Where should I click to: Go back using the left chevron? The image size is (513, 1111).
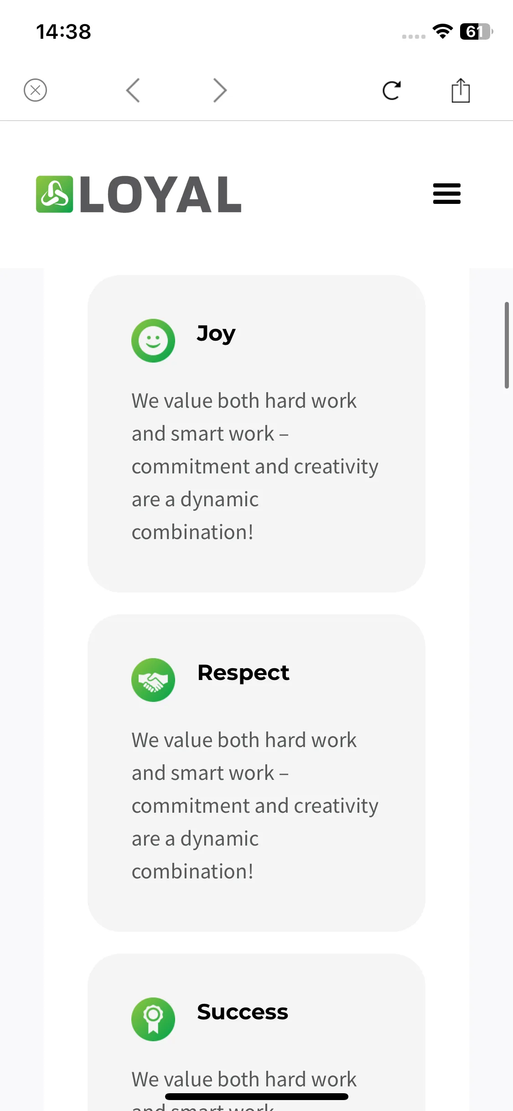tap(133, 90)
